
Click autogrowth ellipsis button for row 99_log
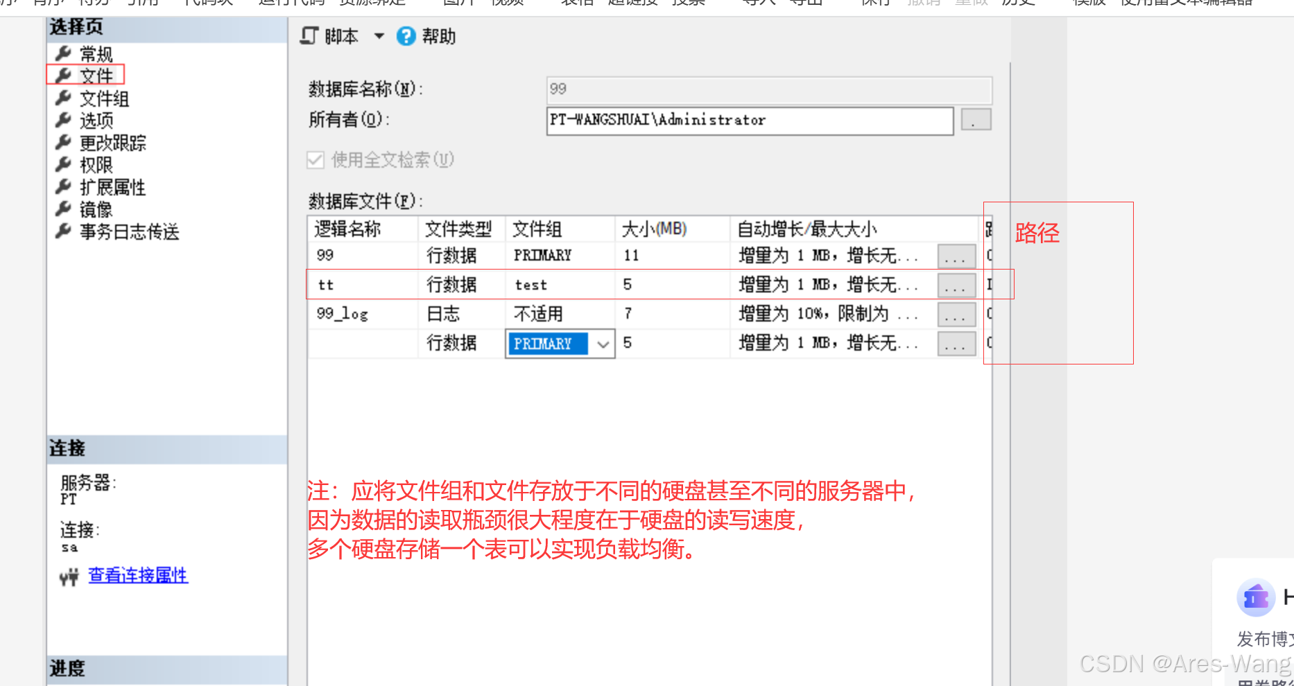point(956,314)
